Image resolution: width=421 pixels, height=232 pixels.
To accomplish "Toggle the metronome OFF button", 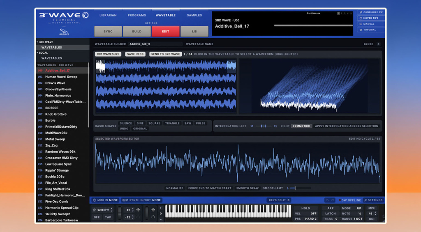I will click(x=97, y=217).
